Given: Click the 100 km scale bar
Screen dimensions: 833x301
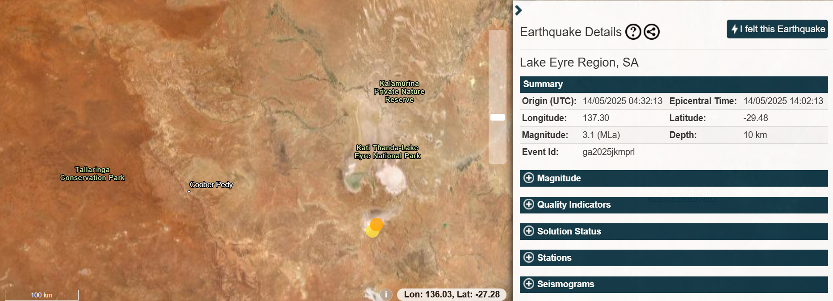Looking at the screenshot, I should point(42,295).
